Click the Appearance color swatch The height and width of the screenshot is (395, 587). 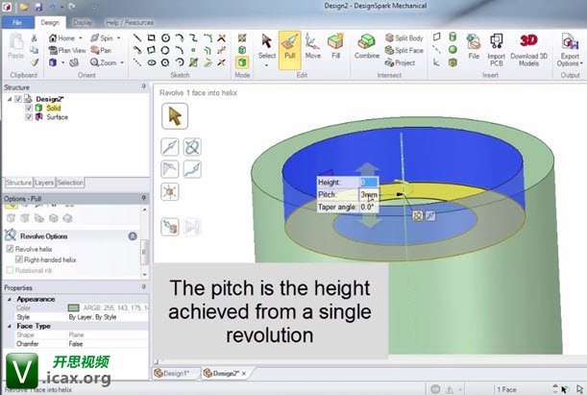click(73, 308)
